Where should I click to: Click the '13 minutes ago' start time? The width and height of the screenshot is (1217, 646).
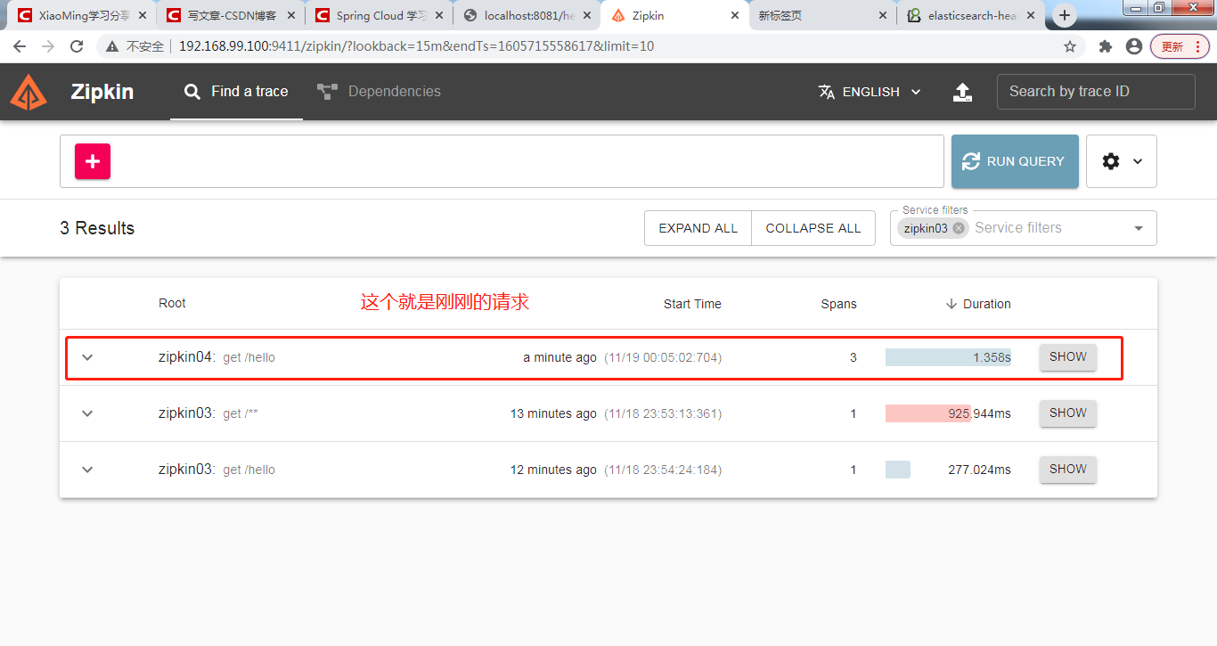pos(553,413)
